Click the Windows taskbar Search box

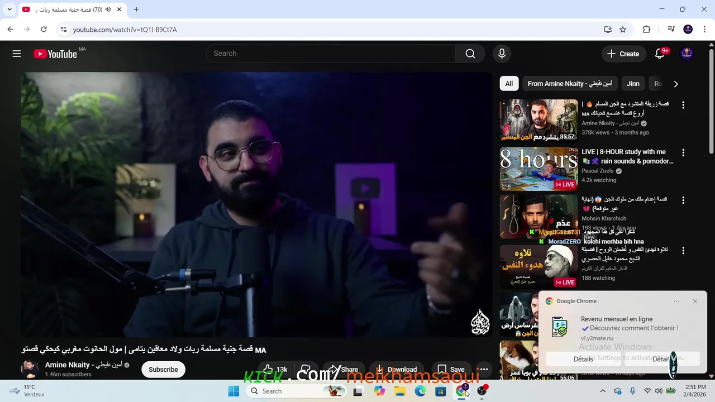click(x=297, y=391)
